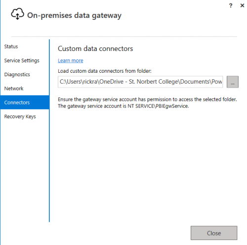Click the horizontal separator line under the header
The height and width of the screenshot is (245, 247).
[x=124, y=36]
